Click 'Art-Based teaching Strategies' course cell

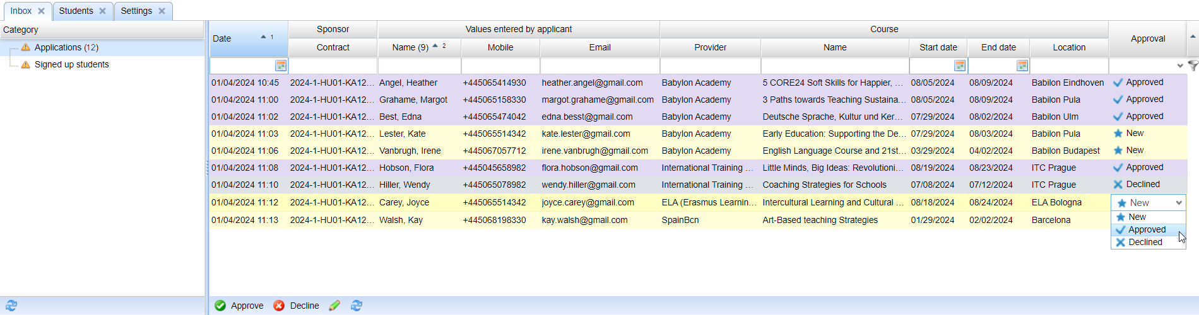point(820,220)
